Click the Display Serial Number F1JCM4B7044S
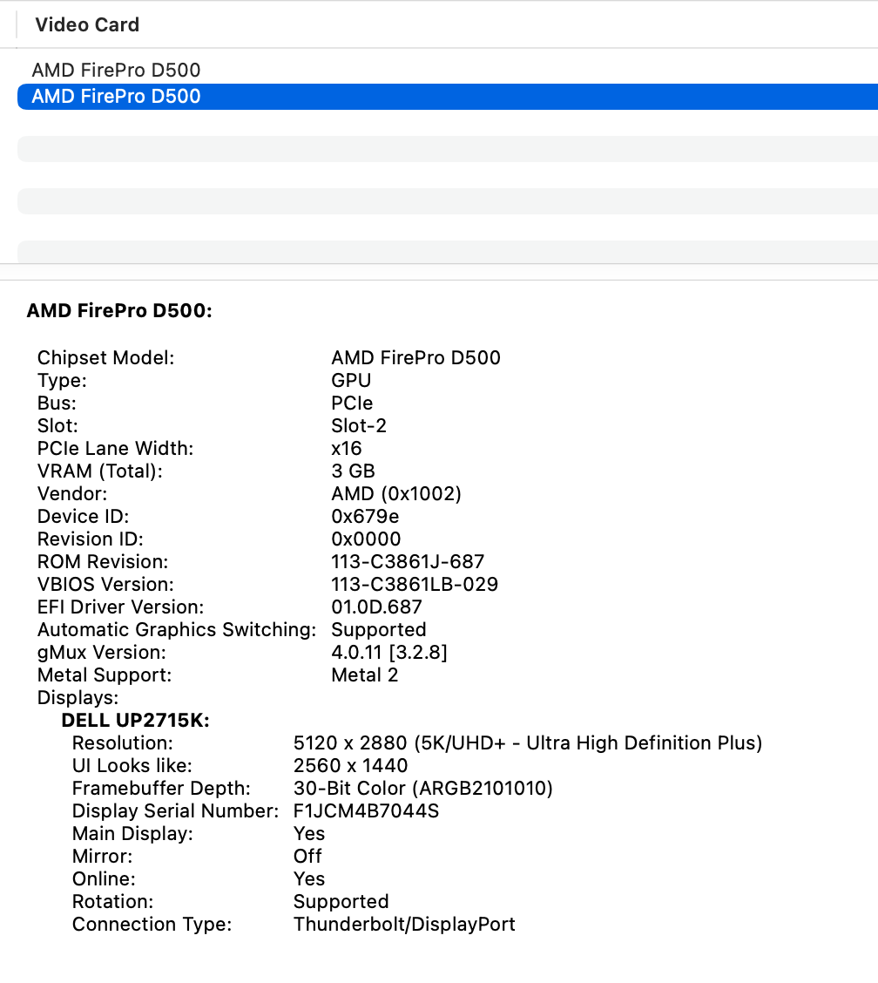 [x=366, y=810]
